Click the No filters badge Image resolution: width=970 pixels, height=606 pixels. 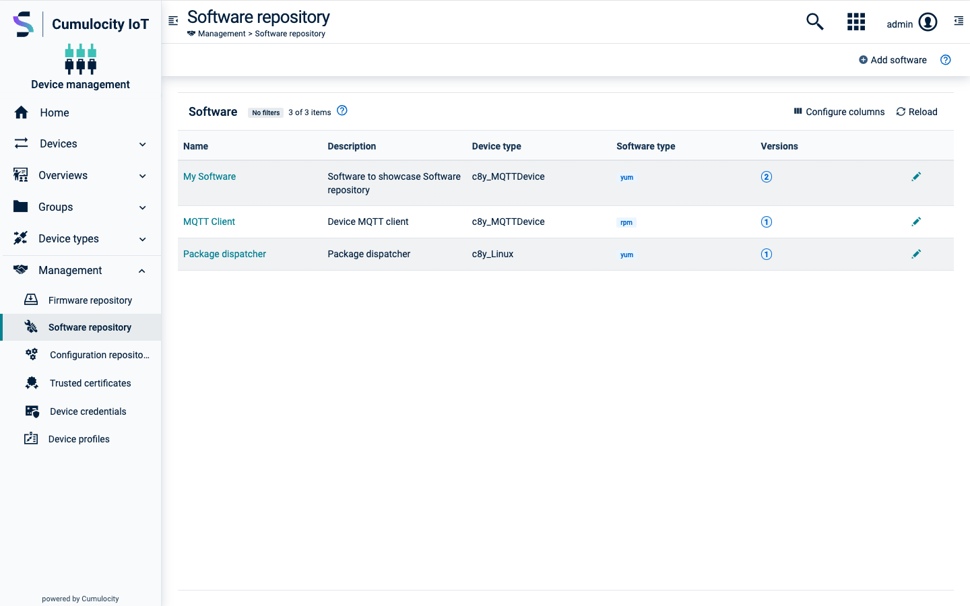265,112
